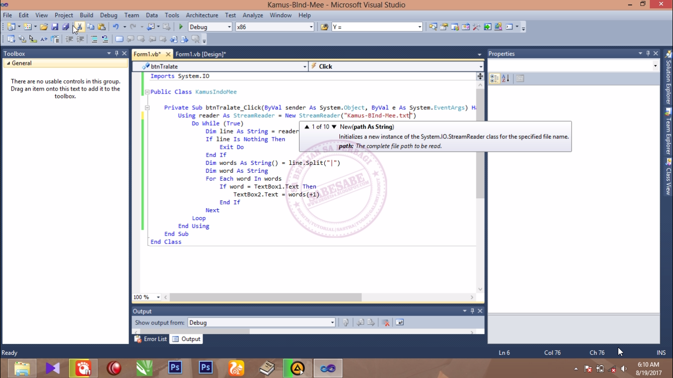Show next overload in IntelliSense tooltip
This screenshot has height=378, width=673.
coord(334,127)
